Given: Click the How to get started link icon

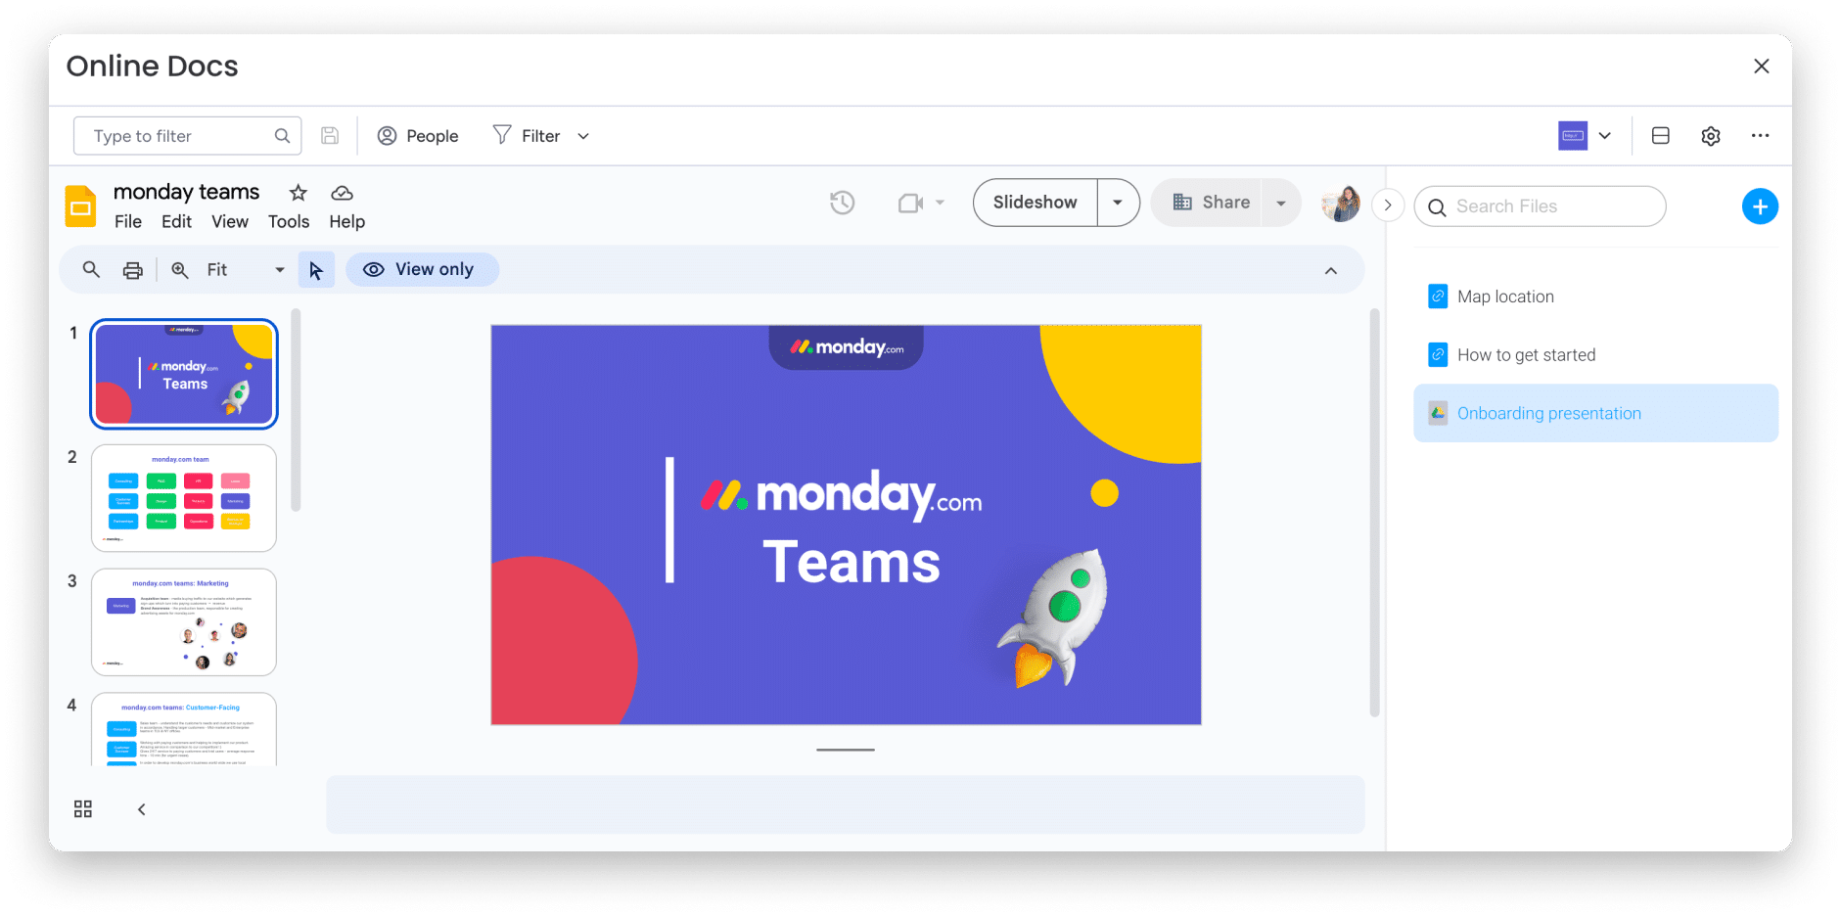Looking at the screenshot, I should coord(1438,355).
